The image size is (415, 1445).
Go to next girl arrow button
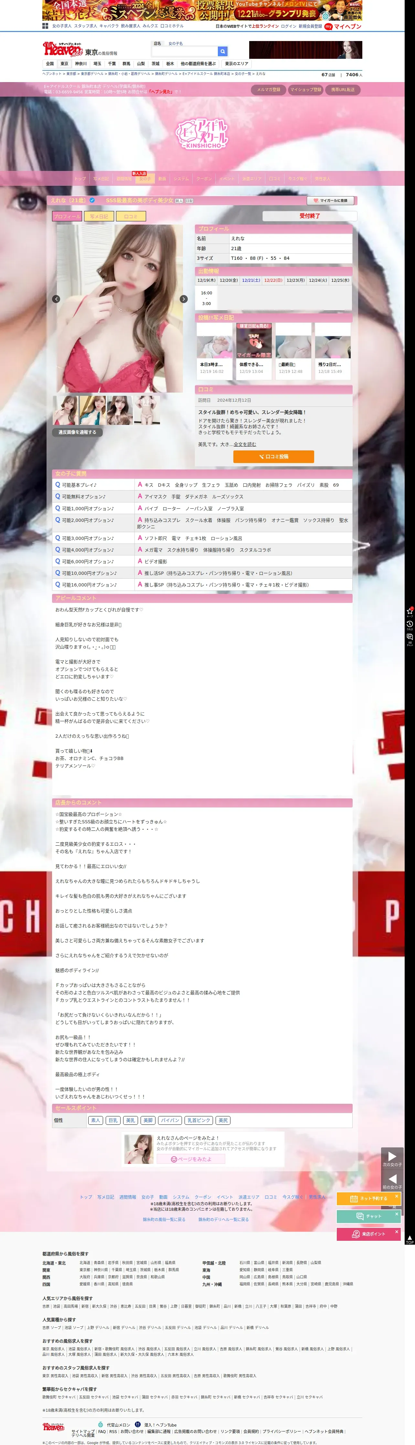point(392,1158)
